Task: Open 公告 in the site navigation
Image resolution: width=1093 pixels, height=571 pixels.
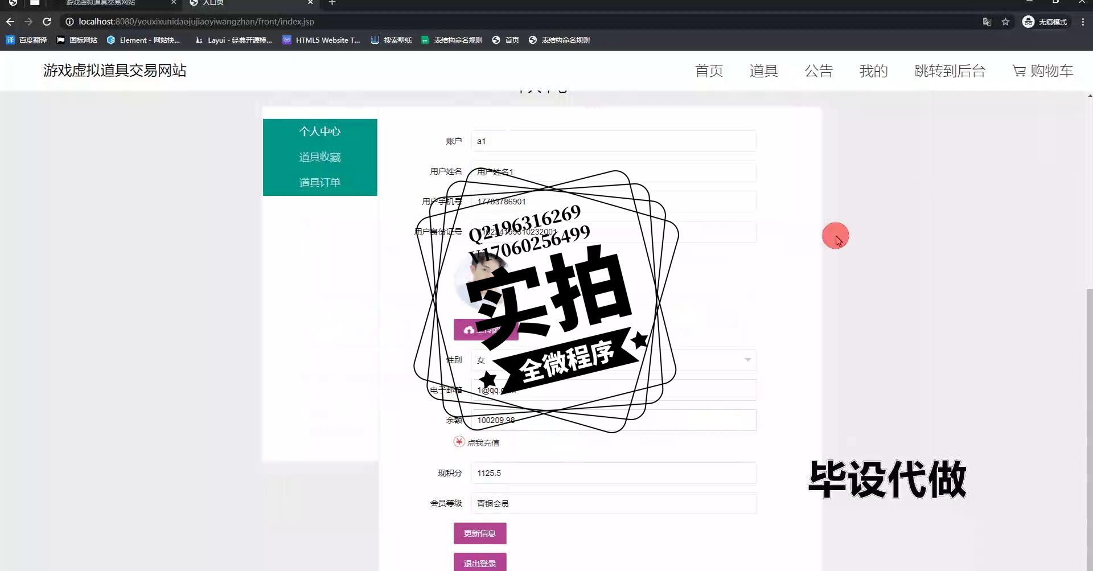Action: [819, 71]
